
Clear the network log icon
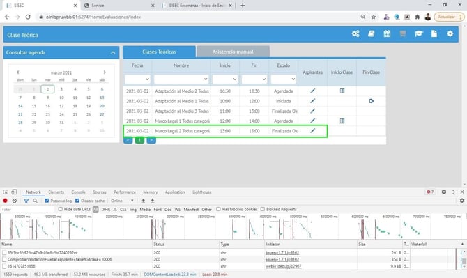coord(15,201)
